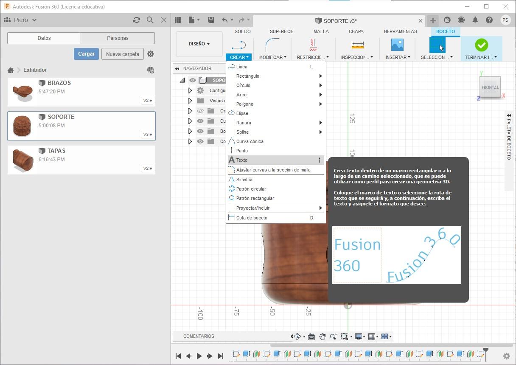The image size is (516, 365).
Task: Toggle the eye on the last navigator folder row
Action: (x=200, y=141)
